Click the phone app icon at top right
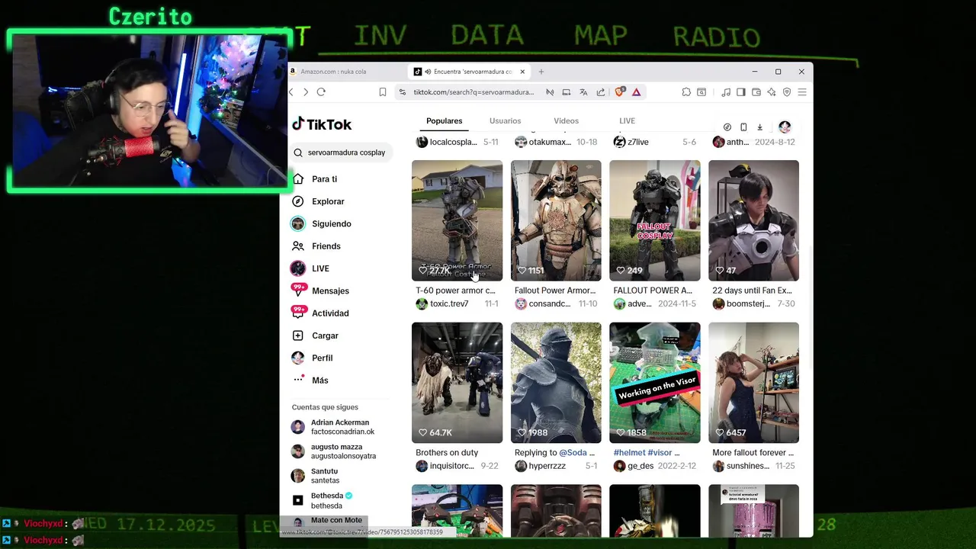The width and height of the screenshot is (976, 549). point(743,127)
